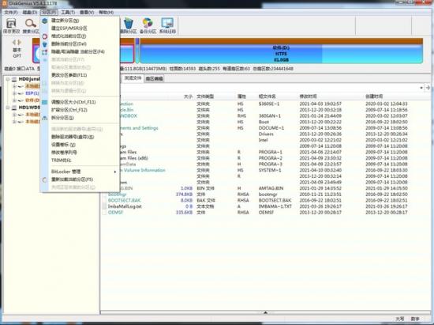Screen dimensions: 434x325
Task: Toggle the checkbox beside ImbaMallLog.txt
Action: coord(104,206)
